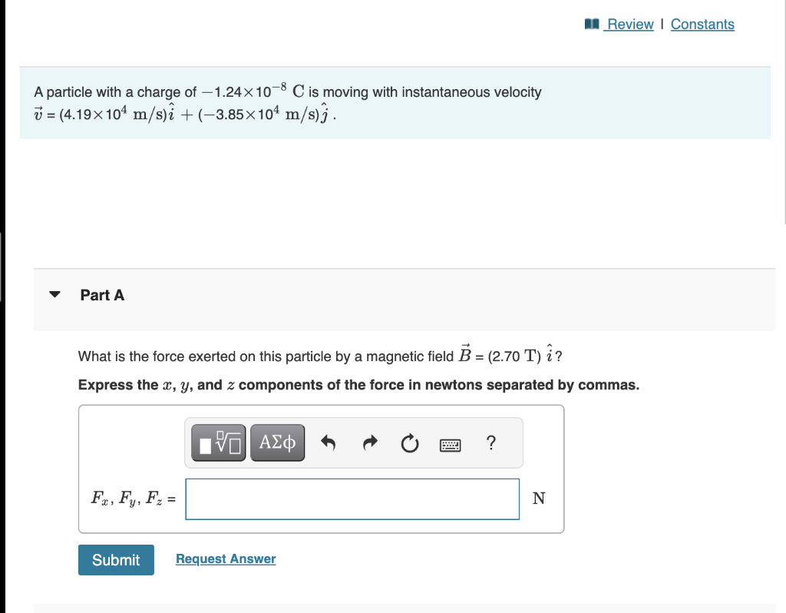The image size is (786, 613).
Task: Open equation editor help with the question mark
Action: coord(490,442)
